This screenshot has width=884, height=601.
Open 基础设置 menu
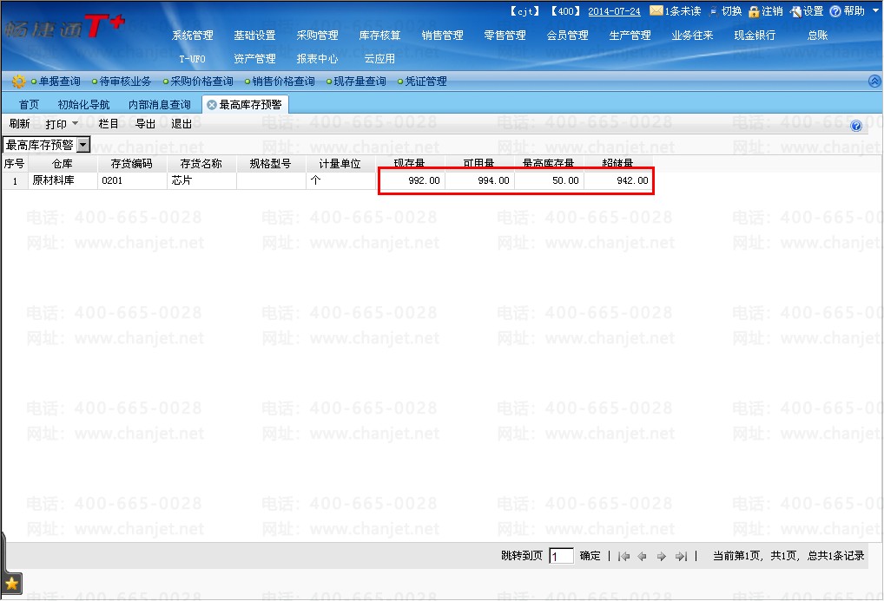254,36
